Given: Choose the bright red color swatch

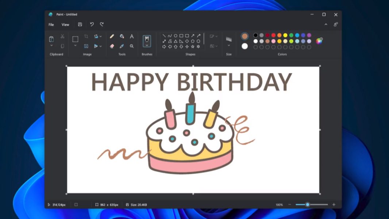Looking at the screenshot, I should (273, 35).
